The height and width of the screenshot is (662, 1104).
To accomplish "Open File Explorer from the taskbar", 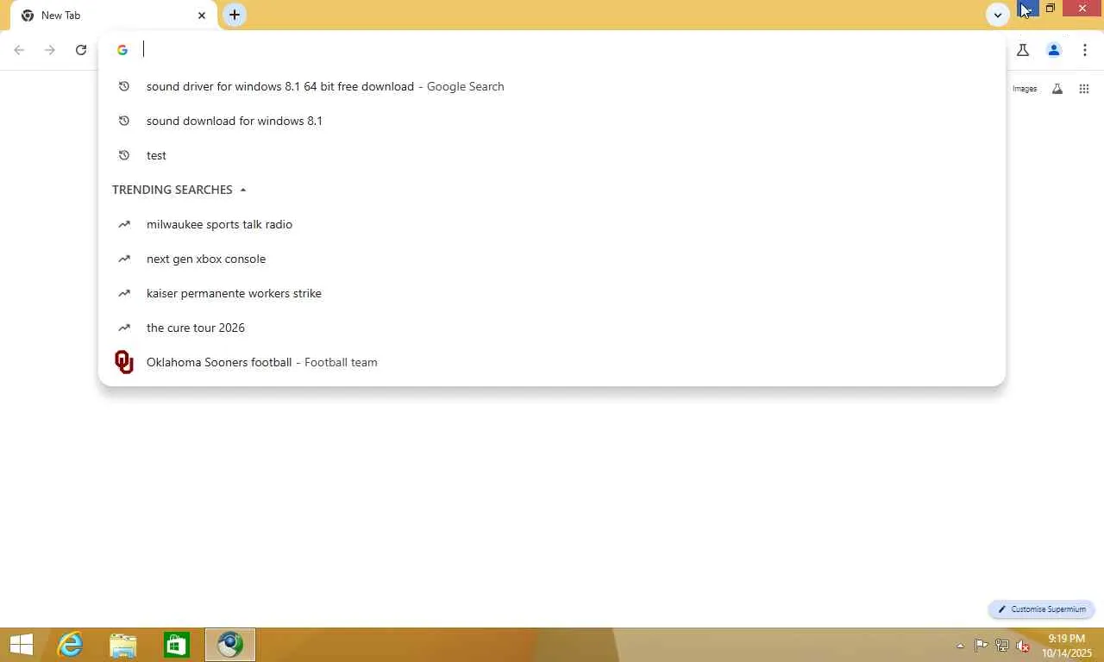I will (x=123, y=645).
